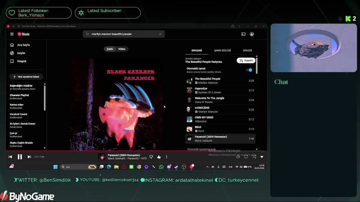
Task: Open Discord from the taskbar
Action: tap(169, 167)
